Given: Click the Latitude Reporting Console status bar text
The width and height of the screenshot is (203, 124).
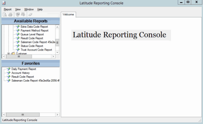Looking at the screenshot, I should pyautogui.click(x=20, y=120).
